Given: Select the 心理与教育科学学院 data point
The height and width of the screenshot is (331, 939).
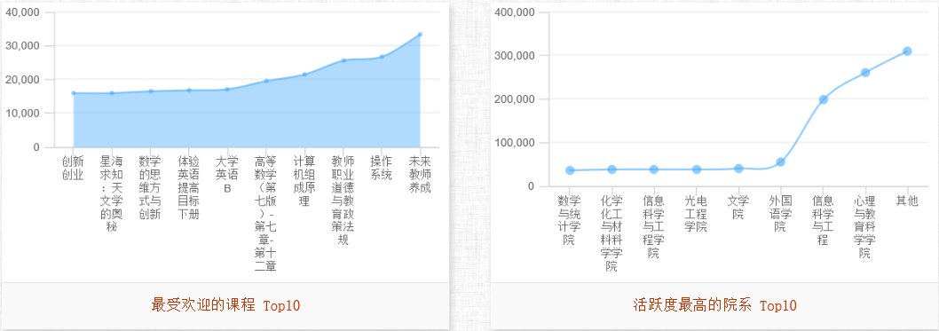Looking at the screenshot, I should (864, 73).
